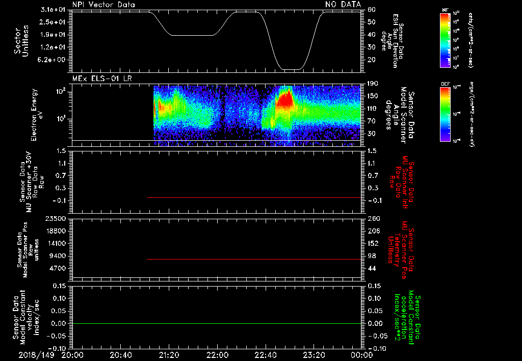This screenshot has width=522, height=361.
Task: Select the "Electron Energy eV" axis label
Action: point(37,115)
